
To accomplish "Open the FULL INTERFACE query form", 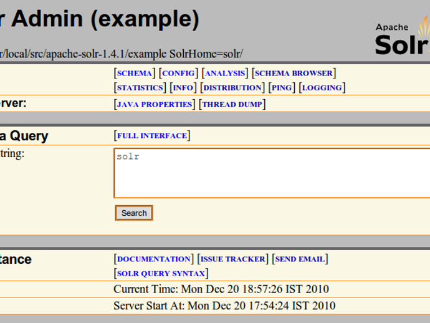I will point(152,136).
